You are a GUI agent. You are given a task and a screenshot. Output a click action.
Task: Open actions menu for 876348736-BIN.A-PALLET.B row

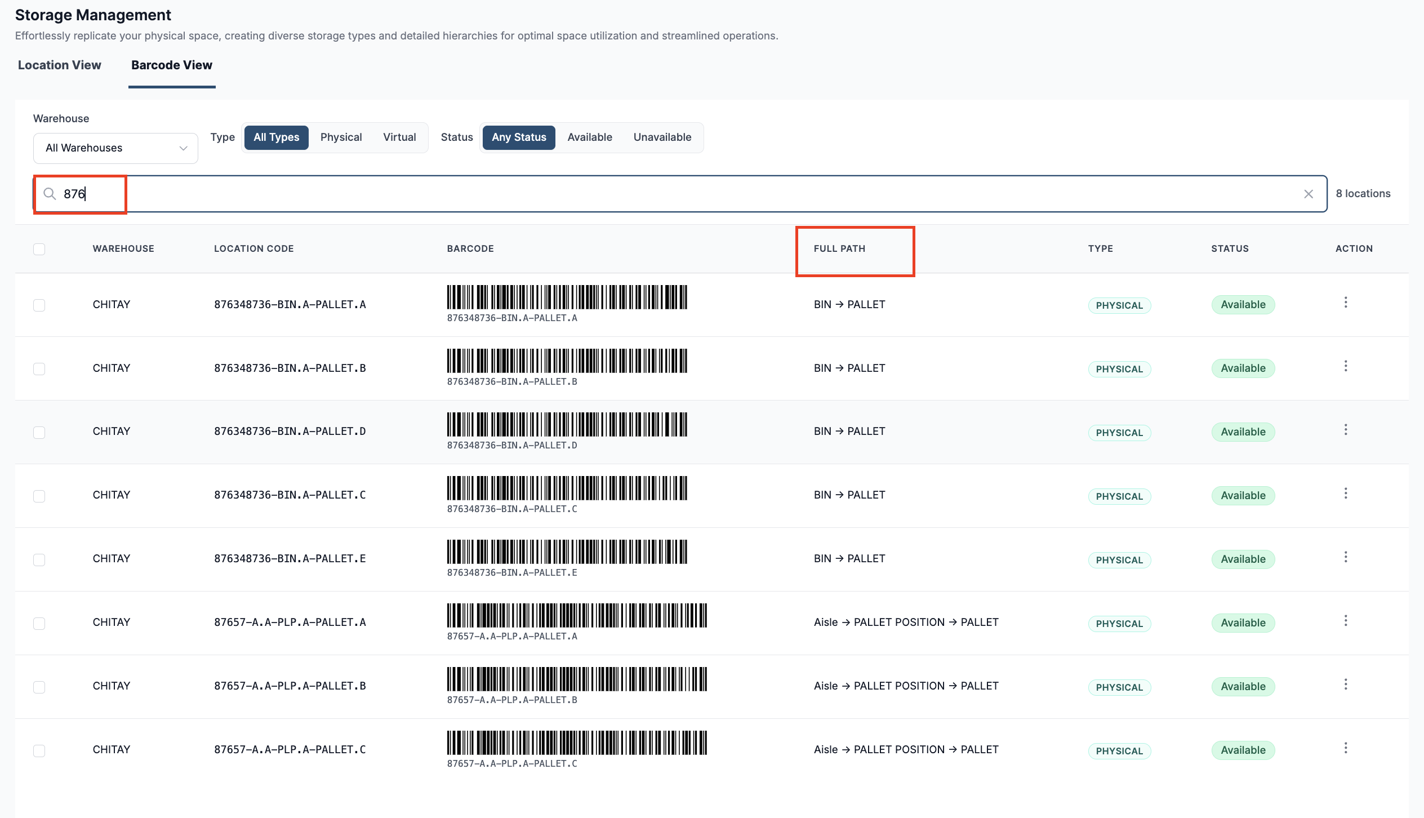point(1346,367)
